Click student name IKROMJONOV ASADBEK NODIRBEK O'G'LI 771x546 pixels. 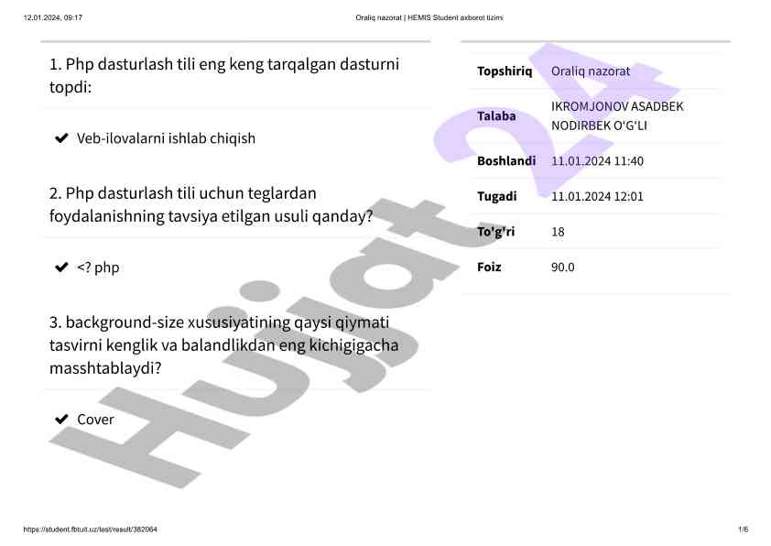[x=617, y=116]
